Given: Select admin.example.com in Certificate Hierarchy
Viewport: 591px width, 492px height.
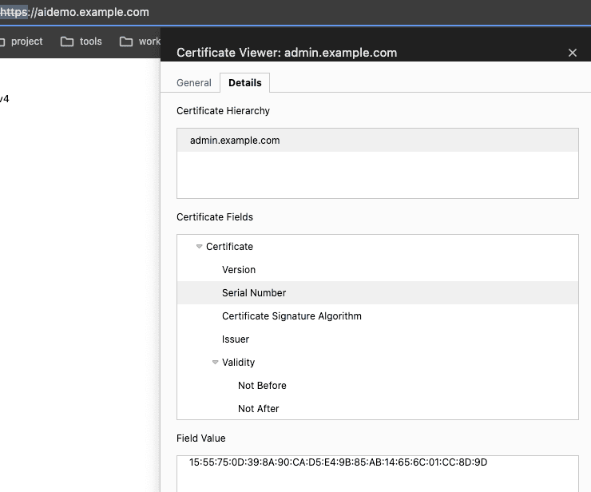Looking at the screenshot, I should pyautogui.click(x=235, y=141).
